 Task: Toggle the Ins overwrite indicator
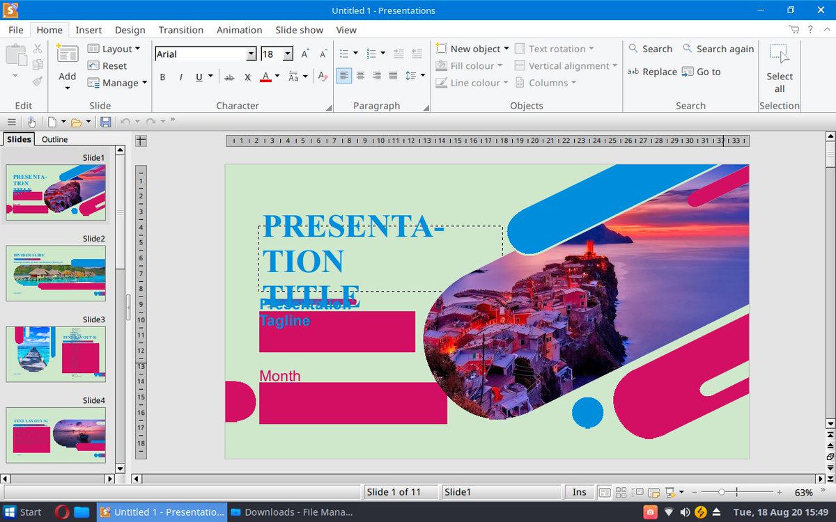pyautogui.click(x=579, y=492)
